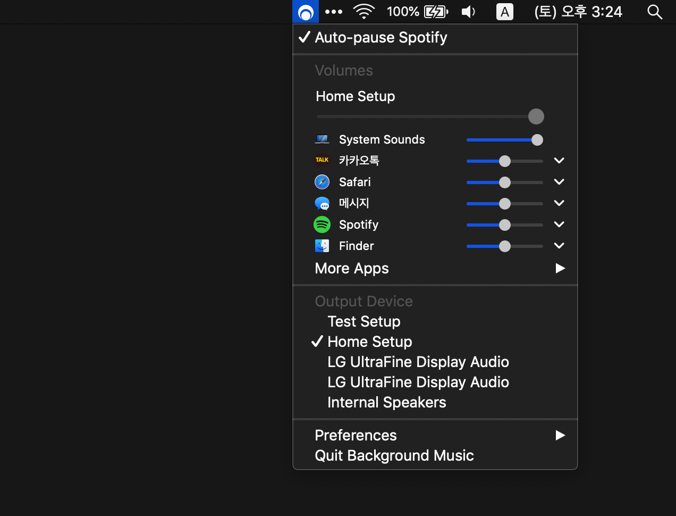The width and height of the screenshot is (676, 516).
Task: Click the Spotify volume slider knob
Action: click(505, 225)
